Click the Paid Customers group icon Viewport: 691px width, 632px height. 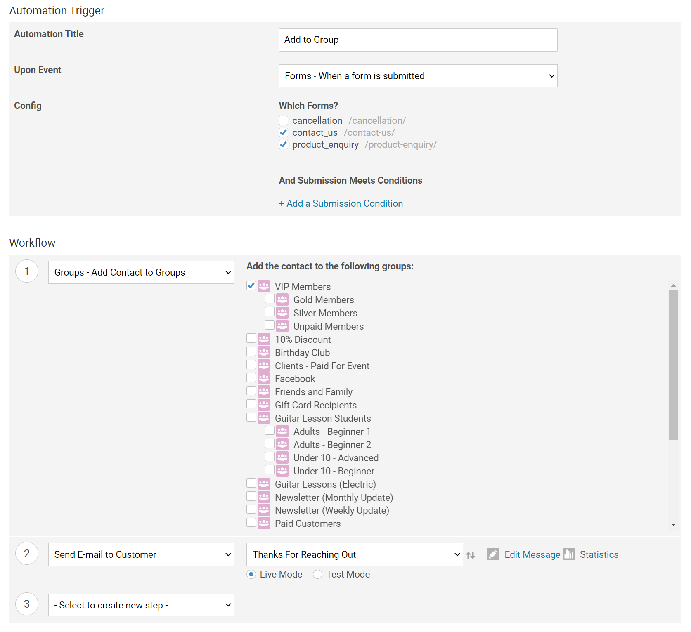click(264, 523)
